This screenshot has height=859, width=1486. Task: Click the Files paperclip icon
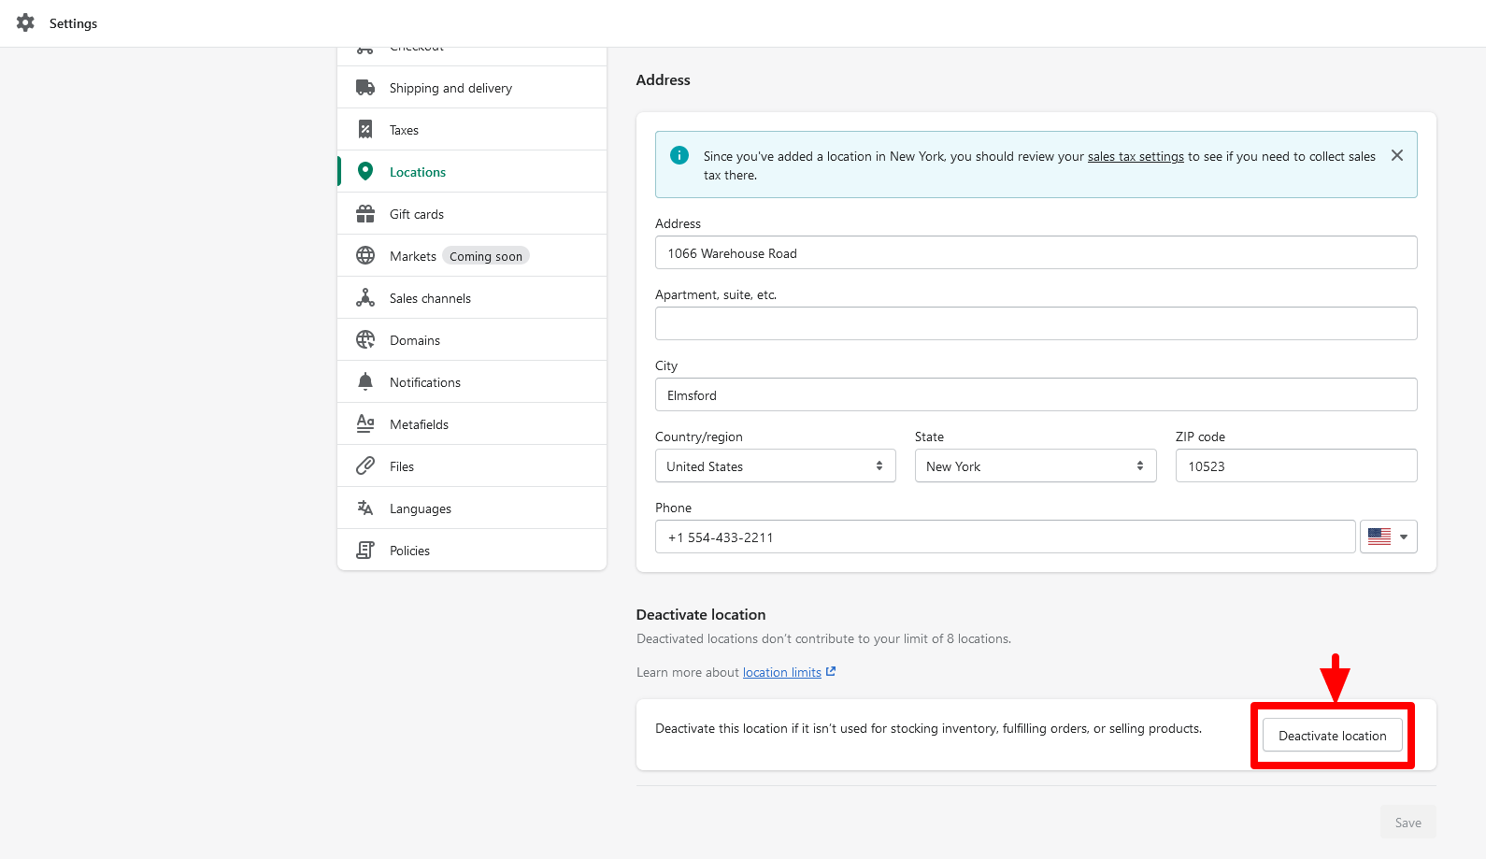click(365, 466)
